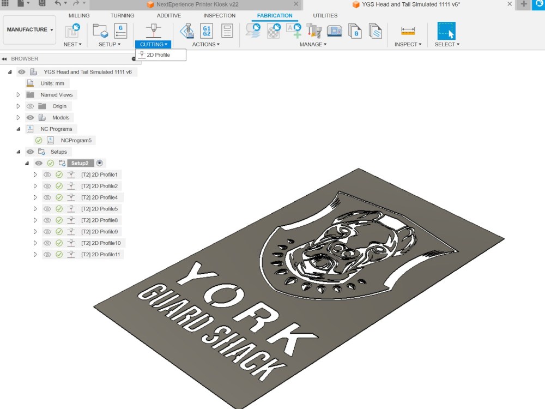
Task: Select the [T2] 2D Profile10 operation
Action: [101, 243]
